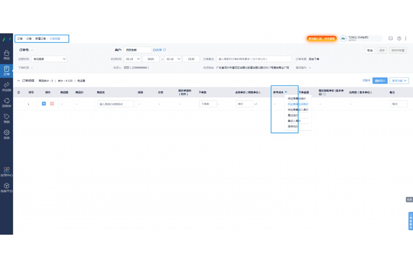The width and height of the screenshot is (413, 268).
Task: Click the 模板导入 button
Action: click(x=380, y=81)
